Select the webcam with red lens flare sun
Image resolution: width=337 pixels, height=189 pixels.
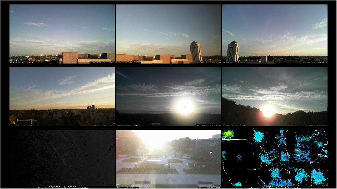[x=275, y=97]
